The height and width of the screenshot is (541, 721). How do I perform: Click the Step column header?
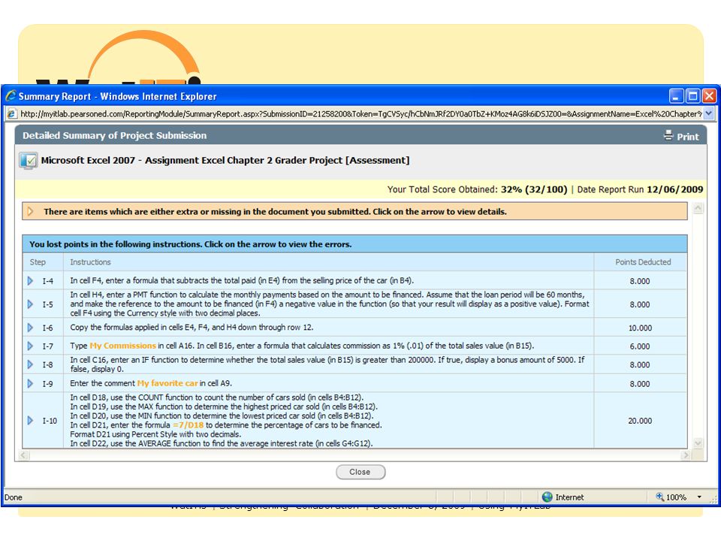coord(38,262)
